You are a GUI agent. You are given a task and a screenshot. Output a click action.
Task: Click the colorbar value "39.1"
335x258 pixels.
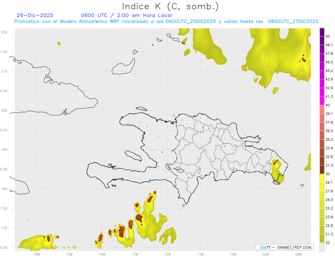(x=329, y=114)
